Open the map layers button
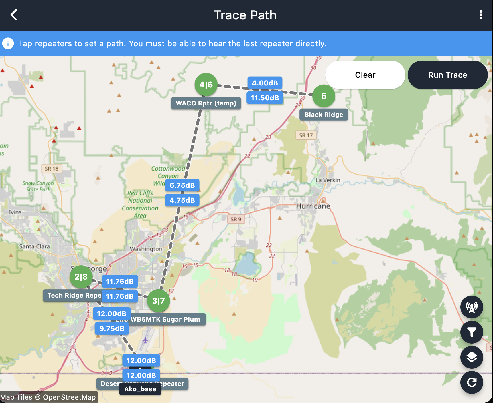Image resolution: width=493 pixels, height=403 pixels. point(472,357)
